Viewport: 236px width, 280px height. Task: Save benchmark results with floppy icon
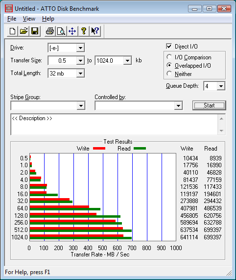35,31
